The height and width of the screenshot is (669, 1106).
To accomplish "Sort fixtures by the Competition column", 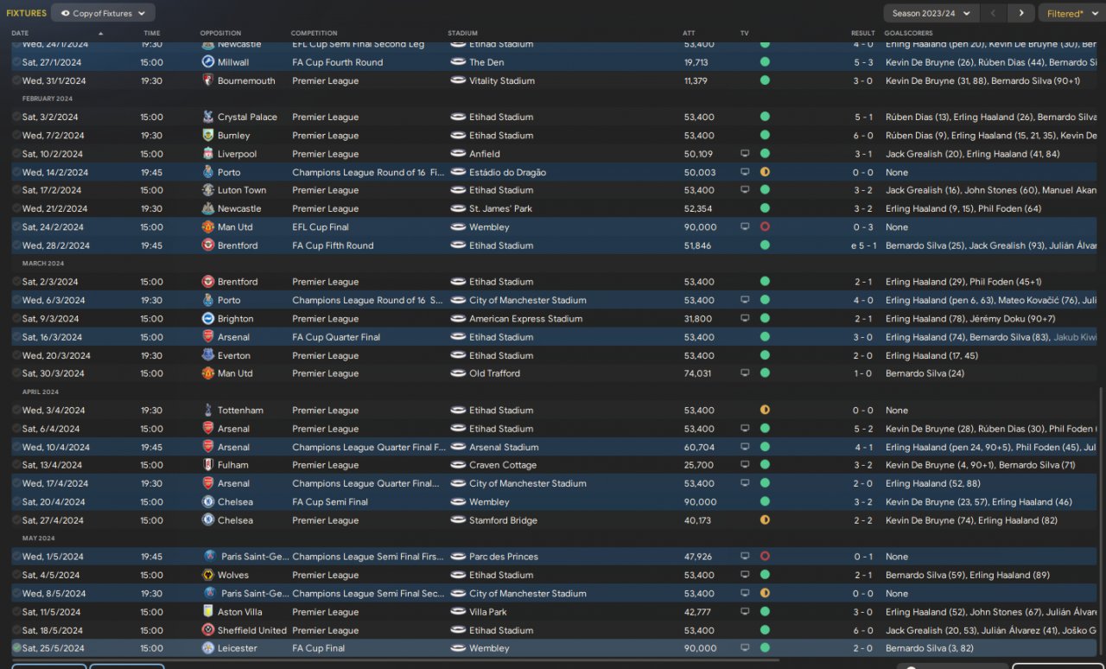I will tap(314, 33).
